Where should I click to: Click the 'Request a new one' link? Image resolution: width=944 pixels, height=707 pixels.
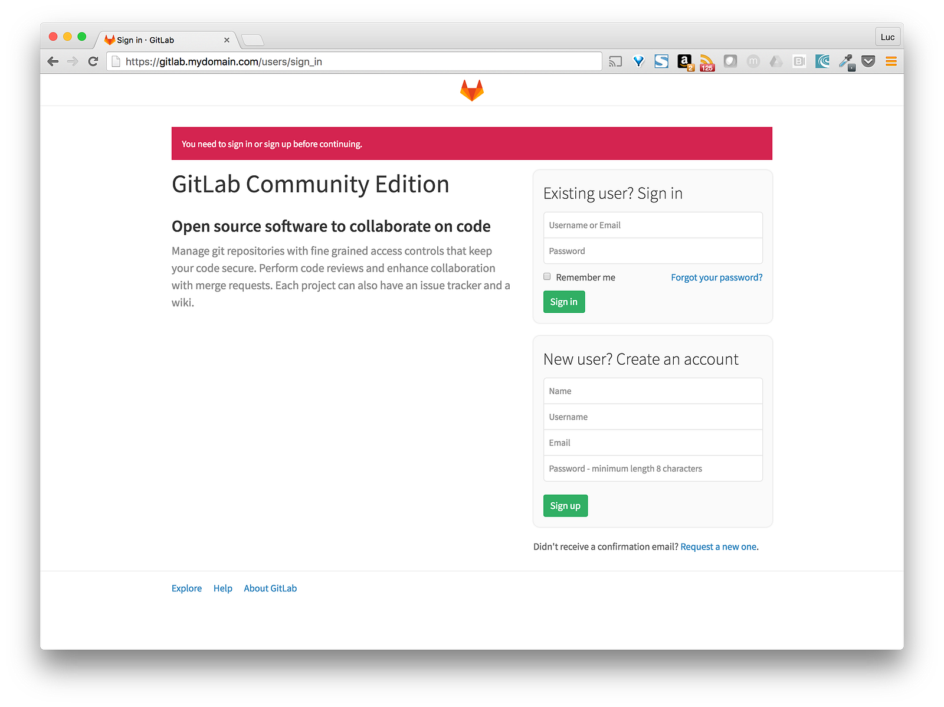click(719, 547)
